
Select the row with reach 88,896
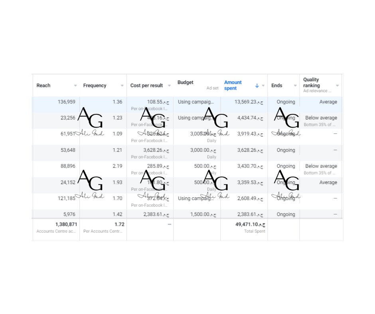(187, 169)
